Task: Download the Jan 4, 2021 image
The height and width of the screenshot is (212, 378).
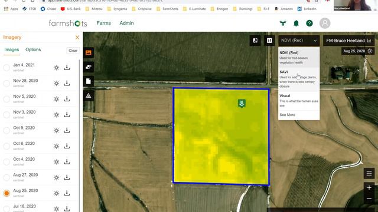Action: (x=67, y=68)
